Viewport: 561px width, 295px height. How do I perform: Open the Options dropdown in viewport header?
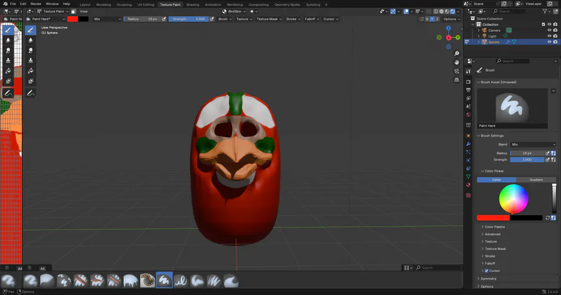pos(451,19)
